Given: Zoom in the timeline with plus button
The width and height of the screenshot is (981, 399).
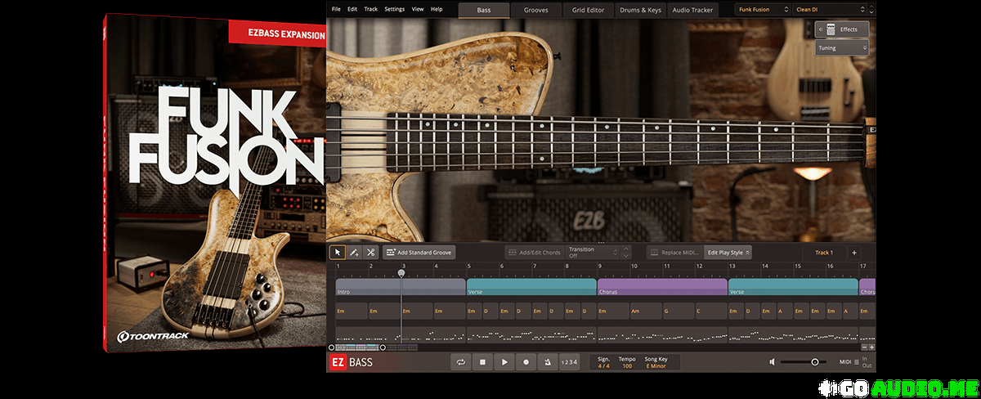Looking at the screenshot, I should point(871,347).
